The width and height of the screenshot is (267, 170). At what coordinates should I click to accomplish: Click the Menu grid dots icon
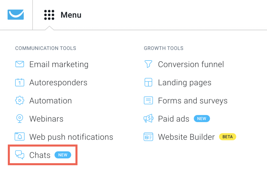point(49,15)
